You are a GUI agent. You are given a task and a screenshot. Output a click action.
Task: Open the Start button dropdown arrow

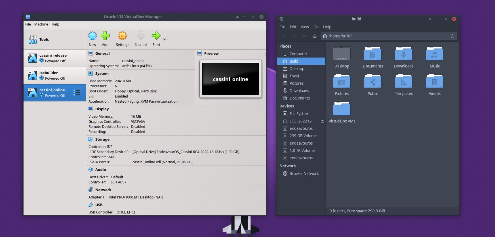(x=165, y=39)
